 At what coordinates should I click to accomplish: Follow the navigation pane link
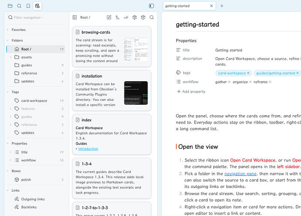pos(240,174)
